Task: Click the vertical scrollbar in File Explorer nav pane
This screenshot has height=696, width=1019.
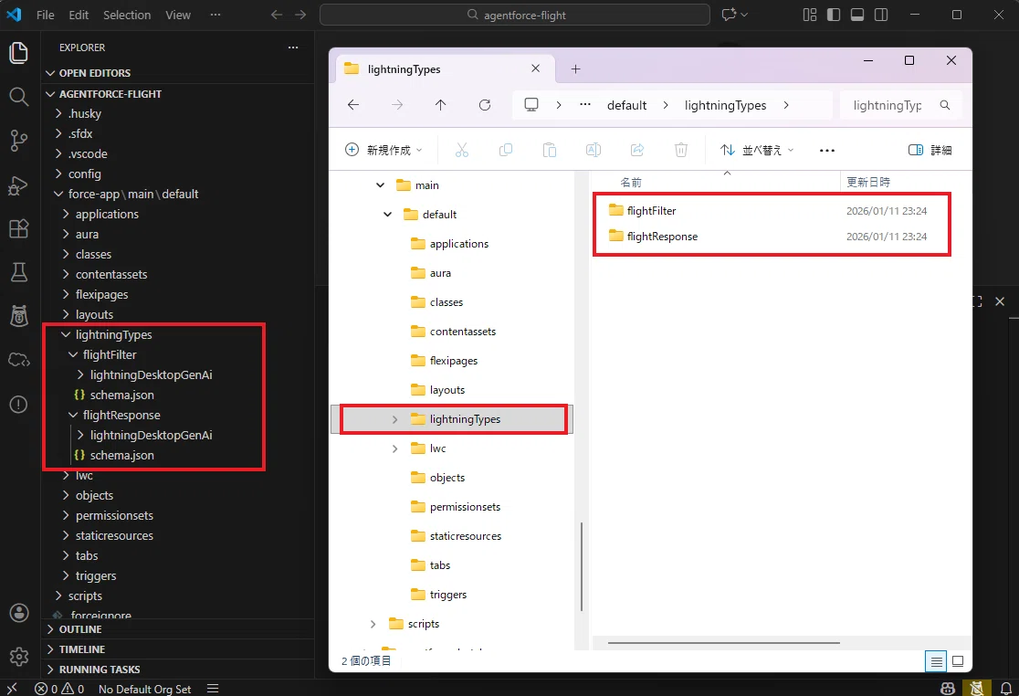Action: (x=582, y=566)
